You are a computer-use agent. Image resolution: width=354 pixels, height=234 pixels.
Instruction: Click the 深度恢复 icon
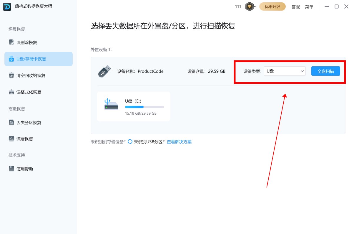pos(11,139)
